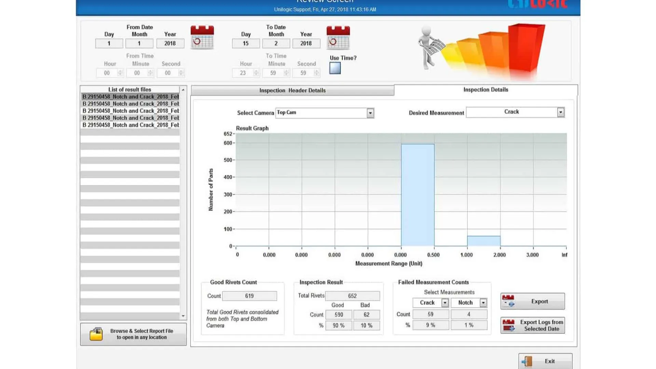
Task: Select the third result file in list
Action: (130, 111)
